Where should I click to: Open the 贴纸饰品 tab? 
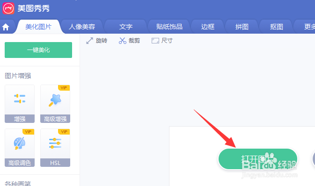pos(169,27)
